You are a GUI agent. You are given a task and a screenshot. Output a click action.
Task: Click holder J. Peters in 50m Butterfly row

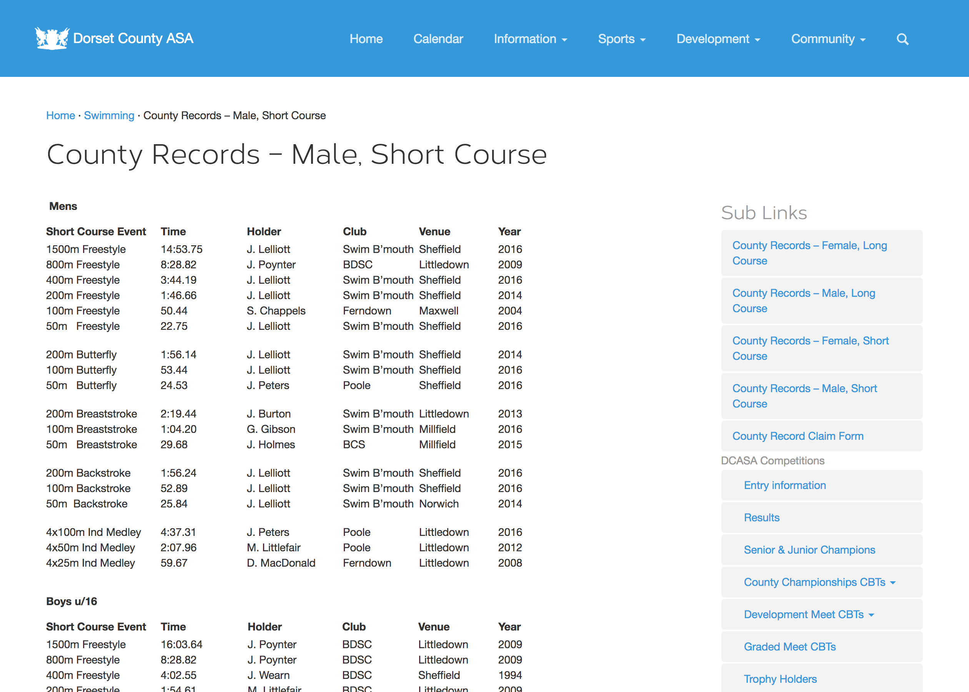click(268, 385)
